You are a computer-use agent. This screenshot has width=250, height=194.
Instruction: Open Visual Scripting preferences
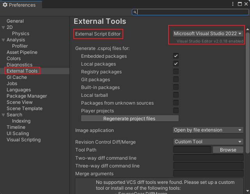click(x=24, y=140)
